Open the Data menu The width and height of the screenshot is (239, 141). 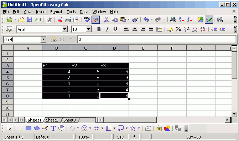pyautogui.click(x=84, y=12)
